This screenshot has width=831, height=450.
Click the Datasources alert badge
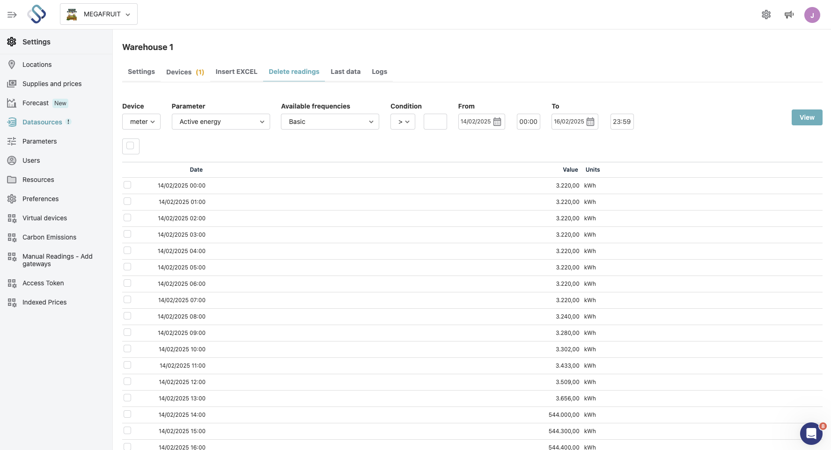(x=68, y=122)
